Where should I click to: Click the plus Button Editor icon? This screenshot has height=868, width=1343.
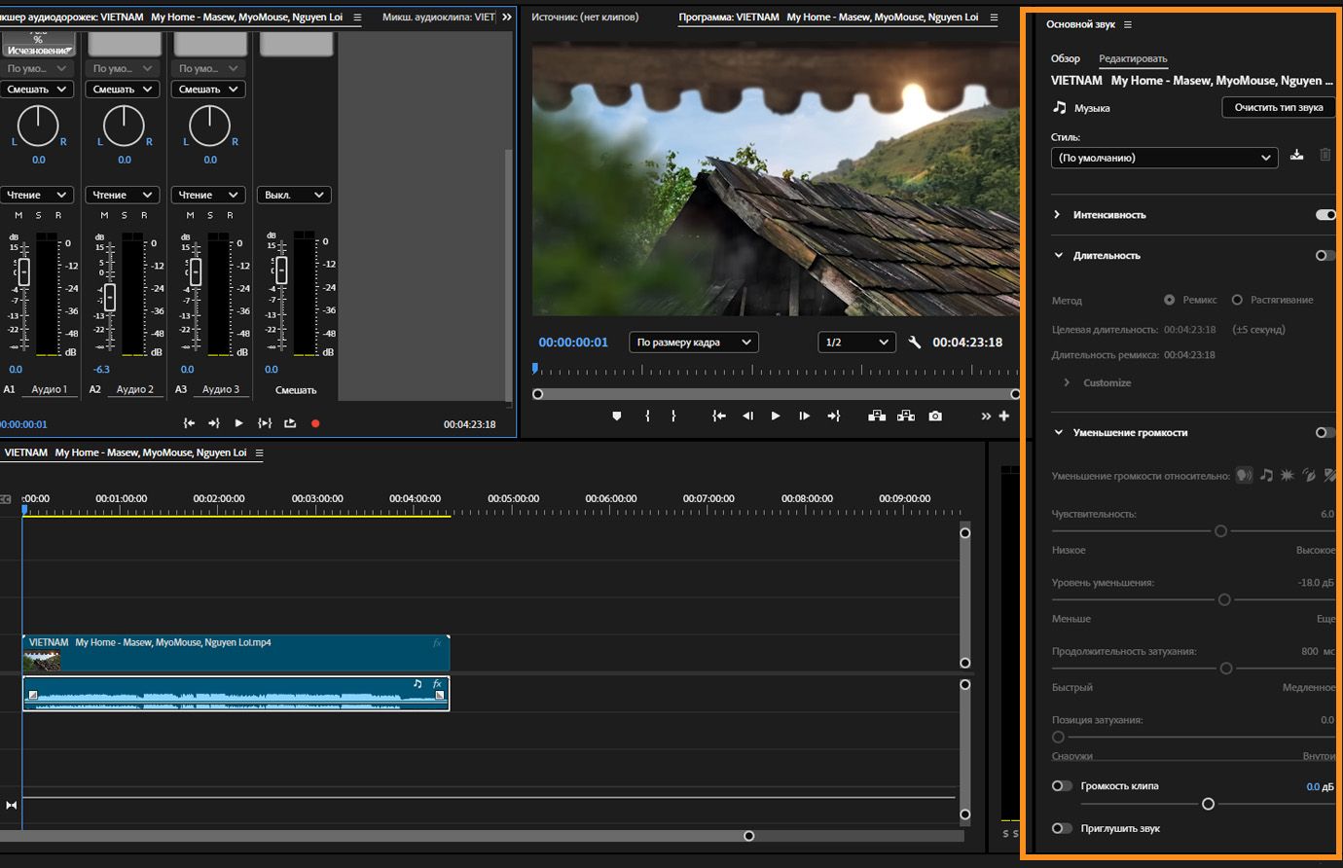pyautogui.click(x=1004, y=416)
